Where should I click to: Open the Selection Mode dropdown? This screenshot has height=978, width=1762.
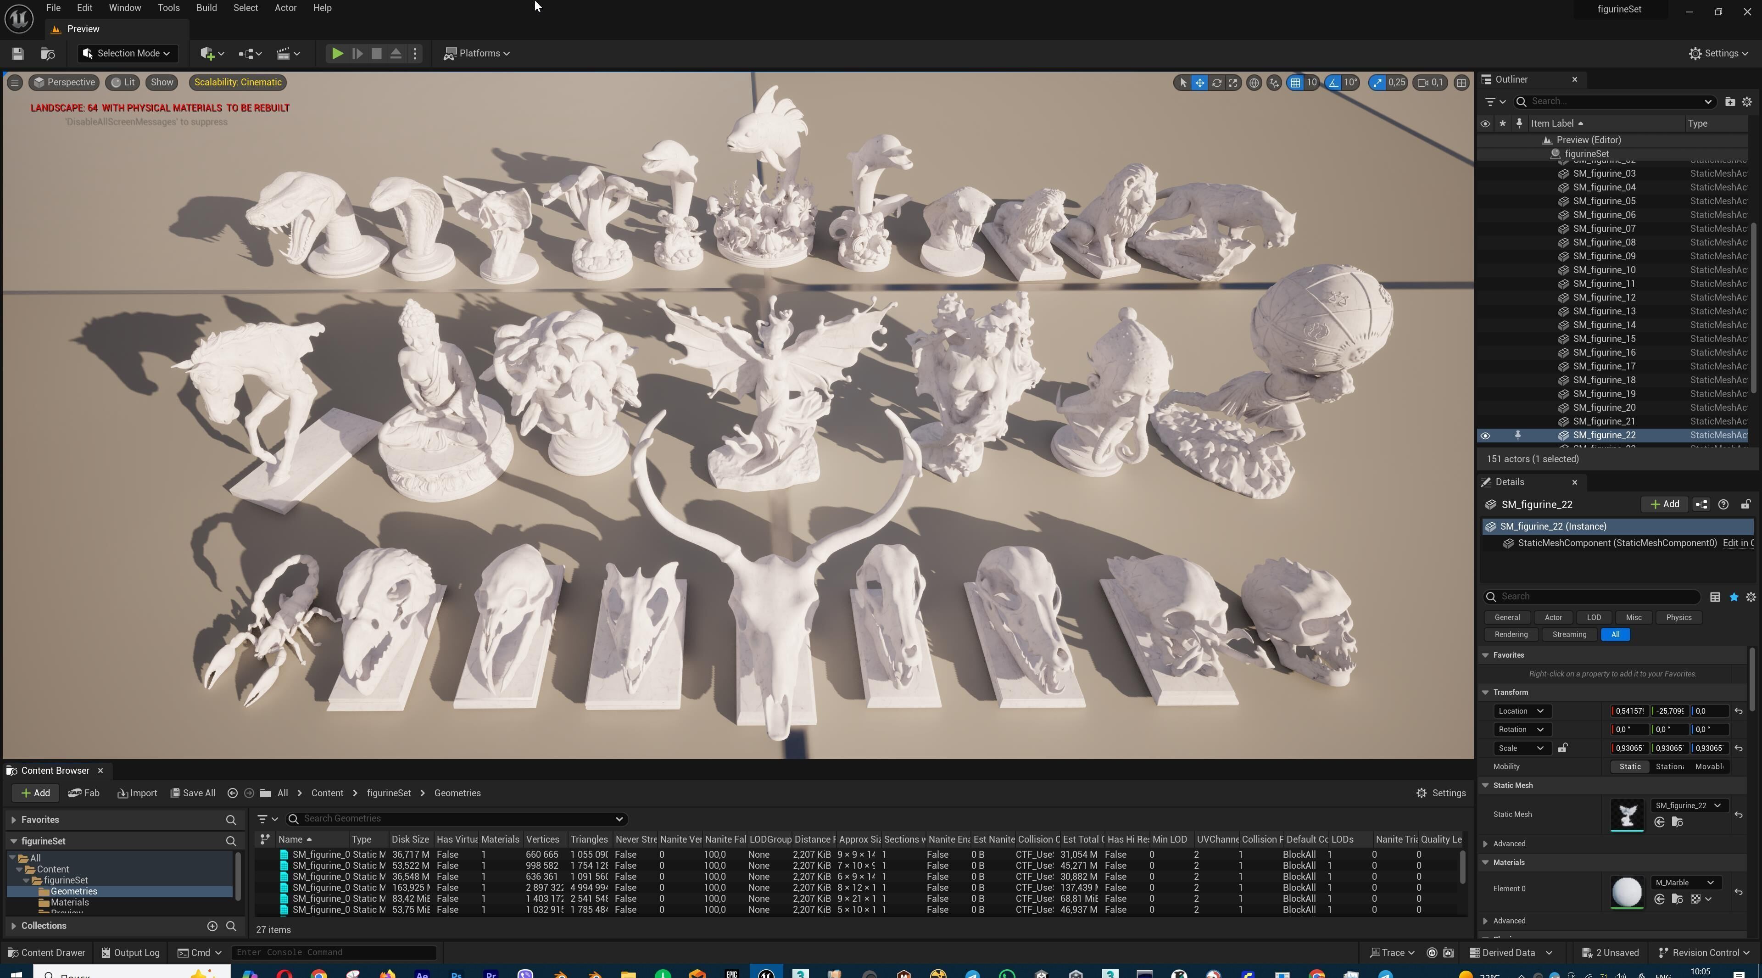pos(127,53)
